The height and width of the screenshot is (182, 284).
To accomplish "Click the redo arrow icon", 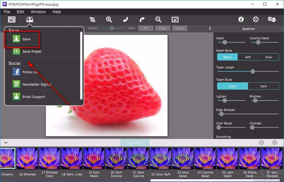I will click(142, 19).
